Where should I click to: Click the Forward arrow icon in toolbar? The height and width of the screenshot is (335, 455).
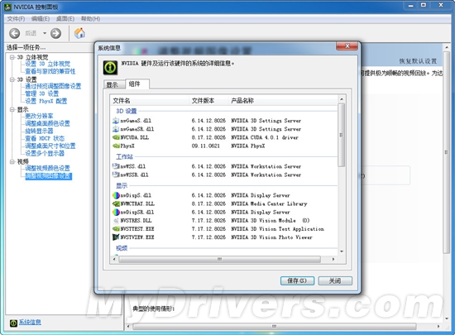[55, 33]
